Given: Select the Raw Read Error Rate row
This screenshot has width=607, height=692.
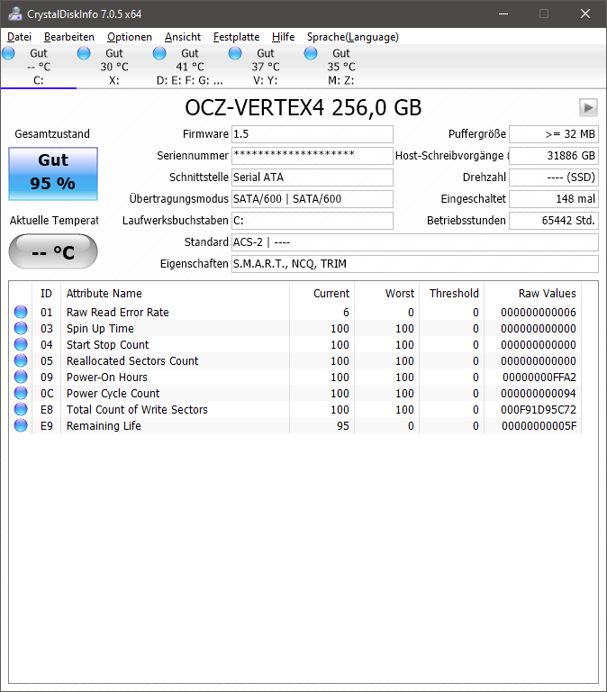Looking at the screenshot, I should [x=295, y=312].
